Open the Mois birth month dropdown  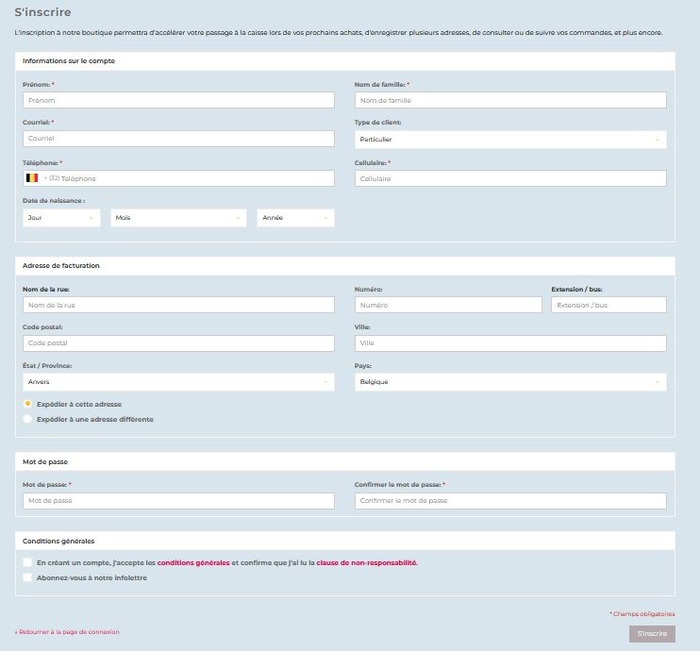[177, 218]
